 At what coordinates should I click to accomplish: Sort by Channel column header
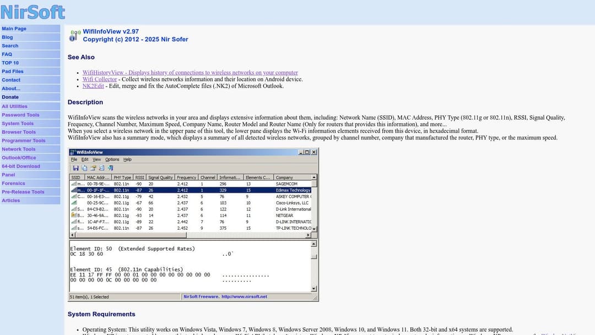point(208,177)
